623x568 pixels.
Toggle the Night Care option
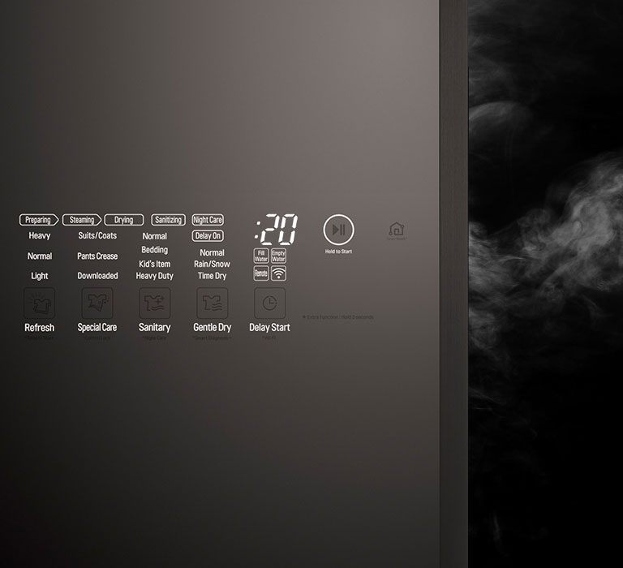(x=208, y=220)
